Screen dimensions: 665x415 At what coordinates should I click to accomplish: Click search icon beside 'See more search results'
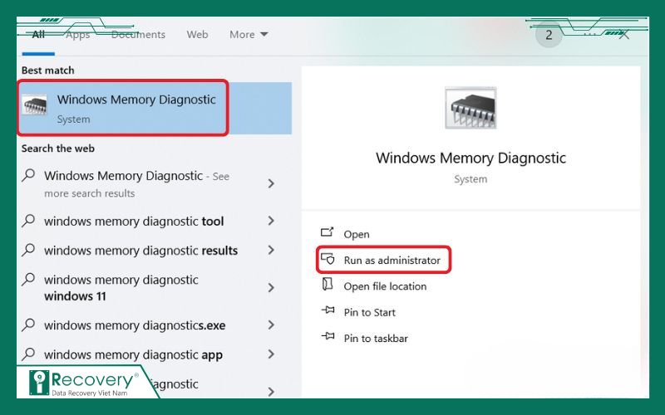pos(28,174)
